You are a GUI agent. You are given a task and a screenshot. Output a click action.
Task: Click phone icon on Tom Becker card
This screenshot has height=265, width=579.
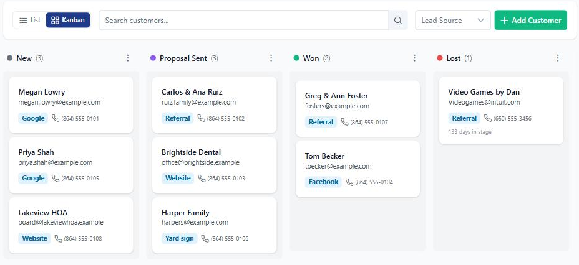coord(349,182)
